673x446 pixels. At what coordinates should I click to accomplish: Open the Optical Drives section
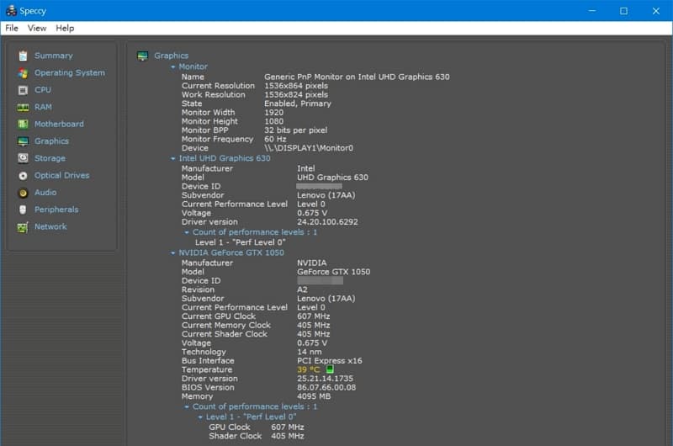[61, 176]
